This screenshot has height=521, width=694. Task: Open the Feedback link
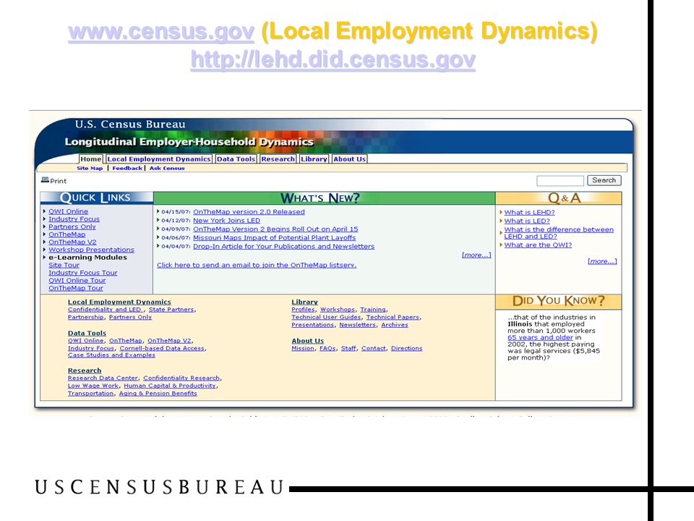(x=127, y=169)
